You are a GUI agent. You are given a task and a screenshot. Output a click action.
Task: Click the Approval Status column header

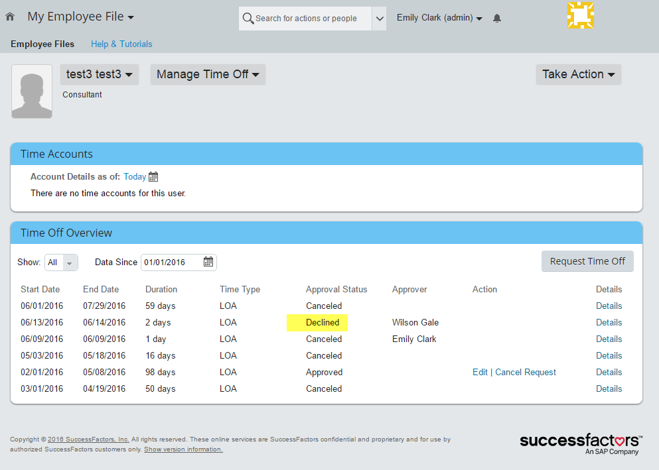click(x=336, y=289)
